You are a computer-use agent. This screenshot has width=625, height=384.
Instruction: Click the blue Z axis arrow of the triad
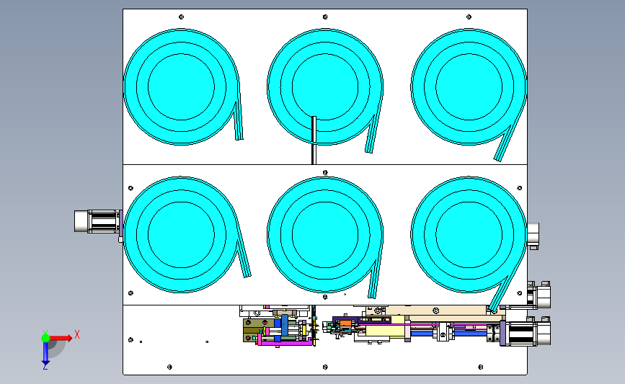click(45, 354)
